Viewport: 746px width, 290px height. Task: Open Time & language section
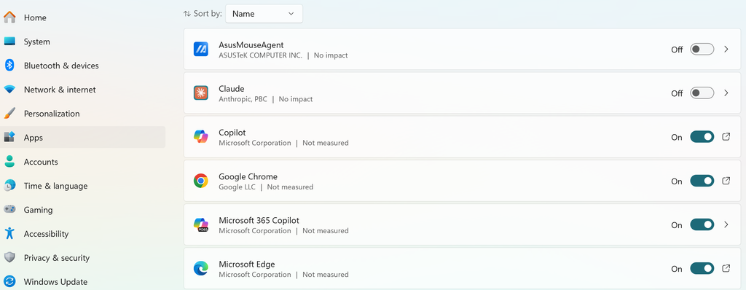(83, 186)
